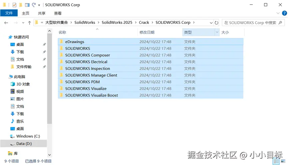Go up one folder level
Image resolution: width=288 pixels, height=165 pixels.
(x=29, y=23)
